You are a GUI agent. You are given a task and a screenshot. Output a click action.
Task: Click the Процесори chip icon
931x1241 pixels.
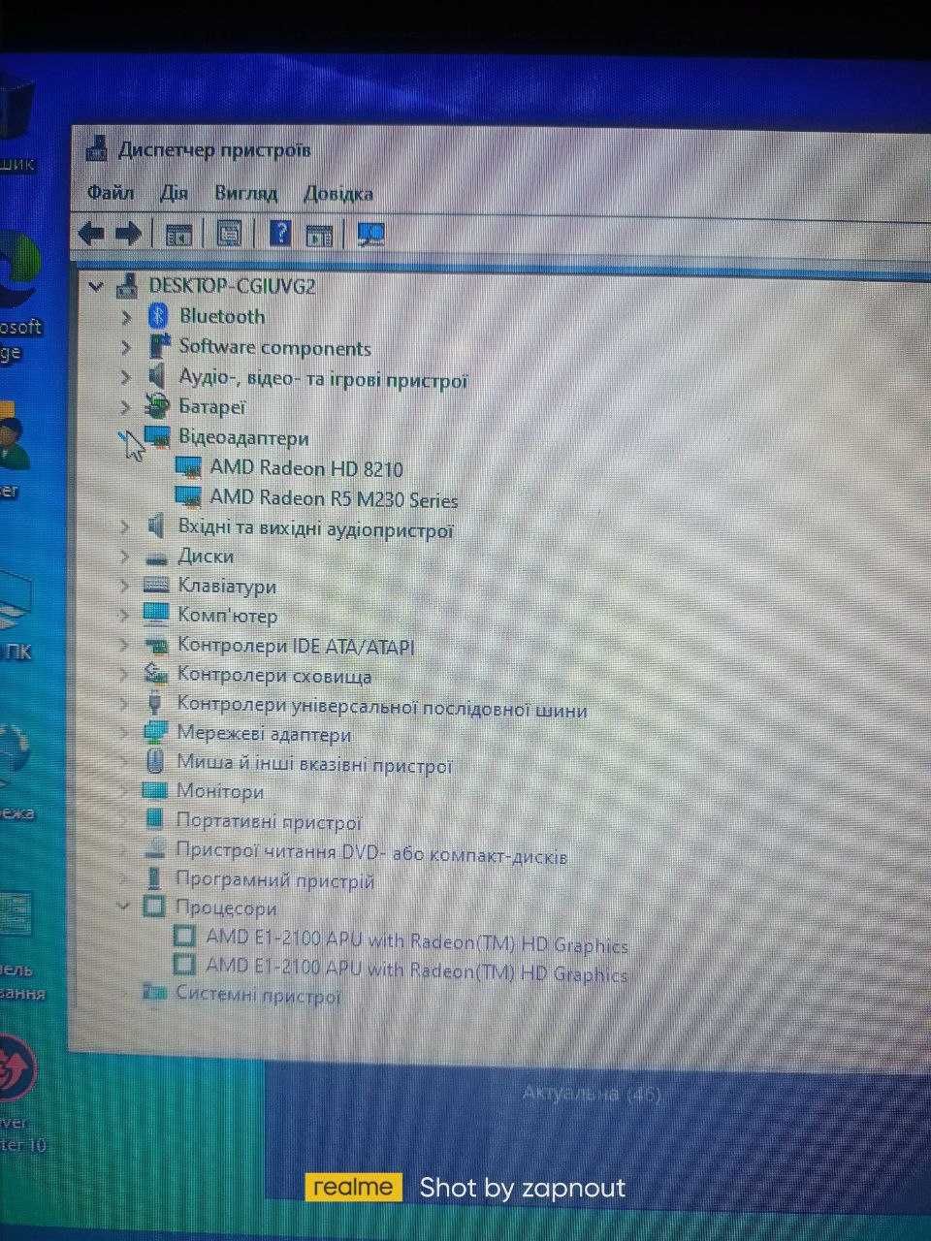[153, 907]
